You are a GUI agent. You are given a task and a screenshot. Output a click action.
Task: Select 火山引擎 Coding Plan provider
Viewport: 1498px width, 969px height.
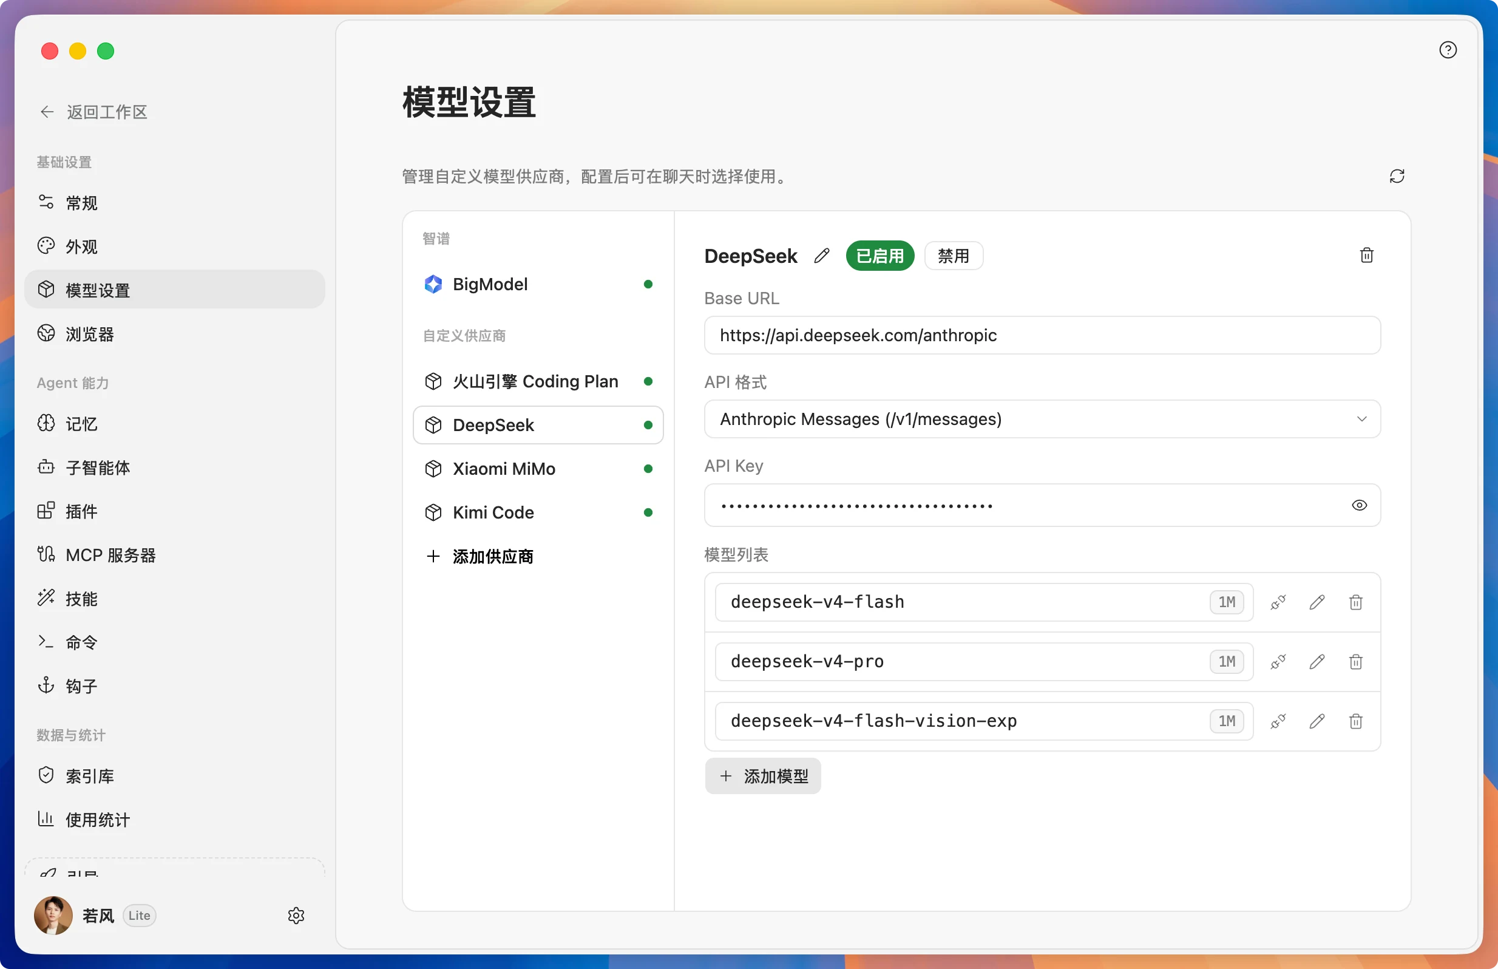538,381
